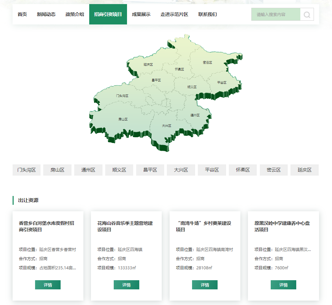Image resolution: width=332 pixels, height=305 pixels.
Task: Select the 大兴区 district filter
Action: [x=181, y=170]
